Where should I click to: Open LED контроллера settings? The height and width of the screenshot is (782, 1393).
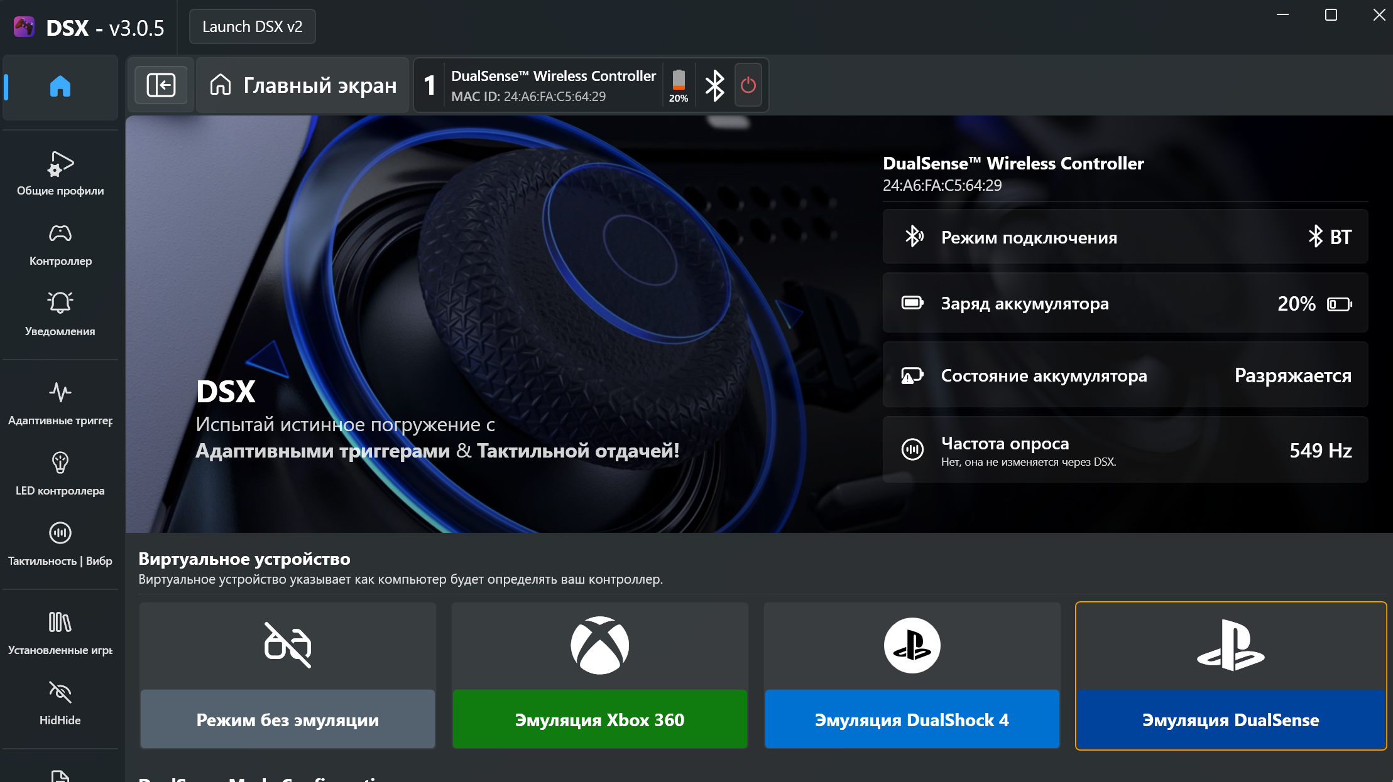pos(60,474)
